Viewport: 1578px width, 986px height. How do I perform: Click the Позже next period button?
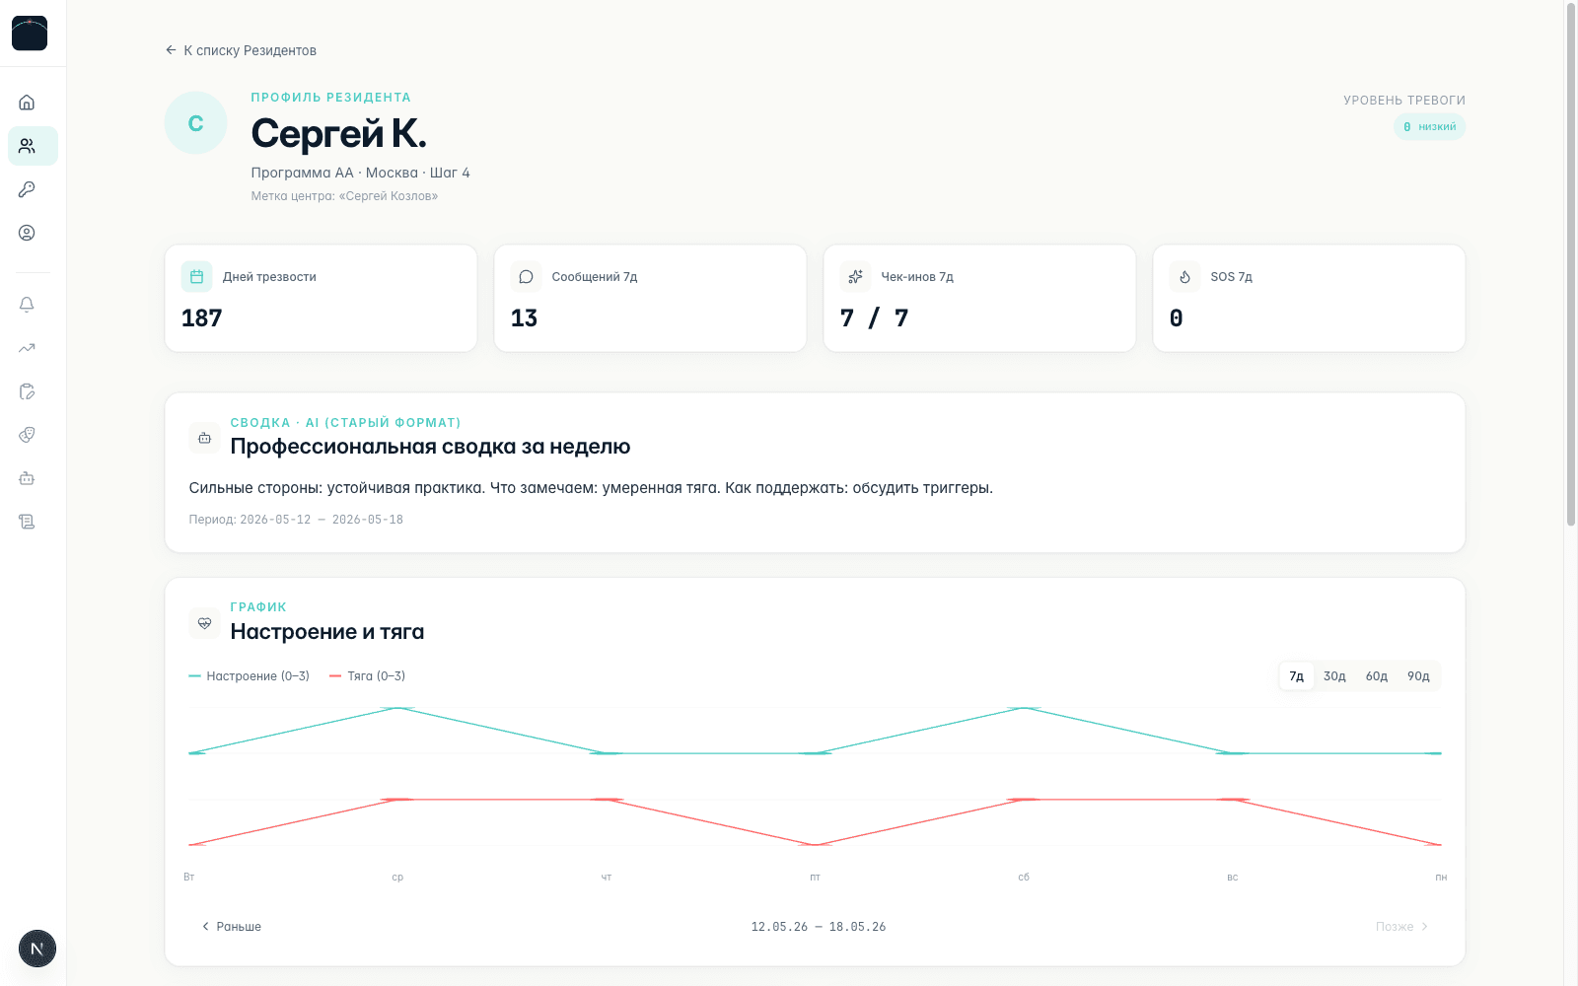point(1401,927)
